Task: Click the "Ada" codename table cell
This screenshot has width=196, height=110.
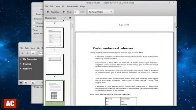Action: click(x=129, y=101)
